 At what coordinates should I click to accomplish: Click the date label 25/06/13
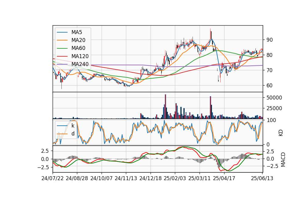click(262, 178)
